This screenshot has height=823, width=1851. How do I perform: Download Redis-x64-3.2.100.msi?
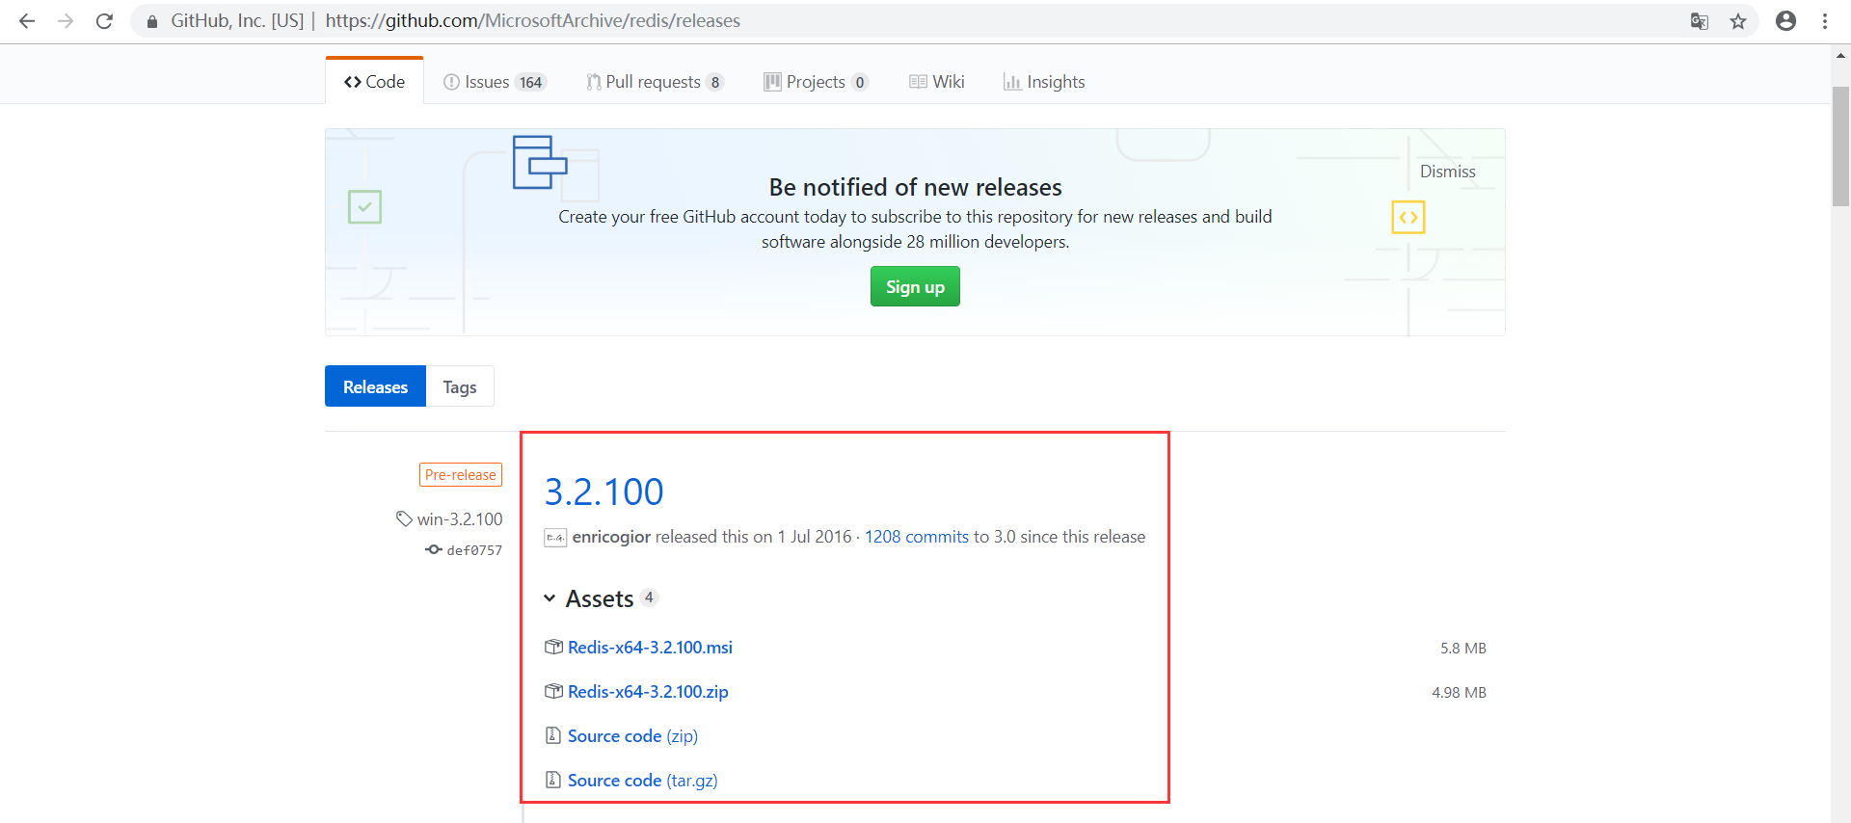(x=650, y=648)
